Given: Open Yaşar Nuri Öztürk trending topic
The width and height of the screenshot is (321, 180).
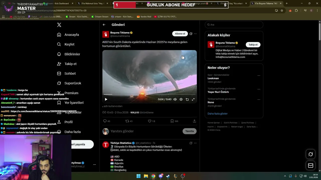Looking at the screenshot, I should [x=218, y=92].
